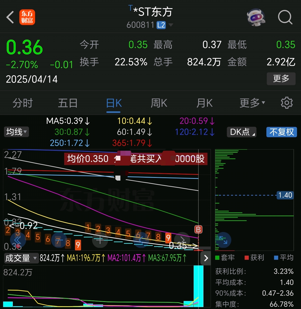Select the 日K tab
Screen dimensions: 301x309
click(x=114, y=103)
